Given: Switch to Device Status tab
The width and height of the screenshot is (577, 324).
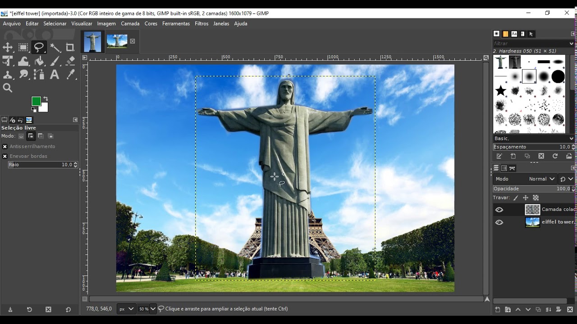Looking at the screenshot, I should (x=13, y=120).
